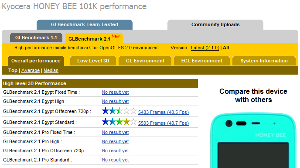Switch to Median results view

[51, 70]
